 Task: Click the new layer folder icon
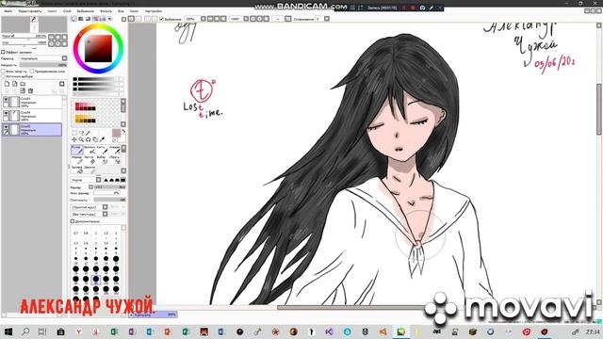pos(23,84)
